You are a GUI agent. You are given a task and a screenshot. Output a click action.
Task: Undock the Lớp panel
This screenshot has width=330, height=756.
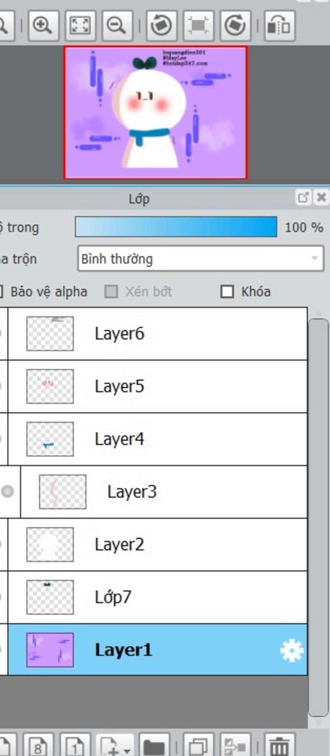click(303, 197)
